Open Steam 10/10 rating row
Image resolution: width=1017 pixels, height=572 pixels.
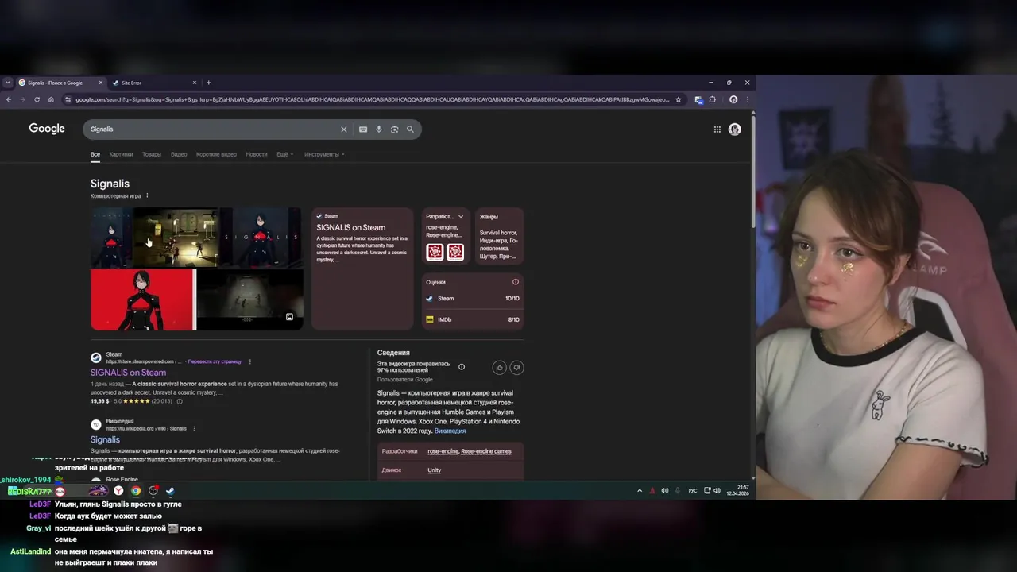pyautogui.click(x=472, y=299)
